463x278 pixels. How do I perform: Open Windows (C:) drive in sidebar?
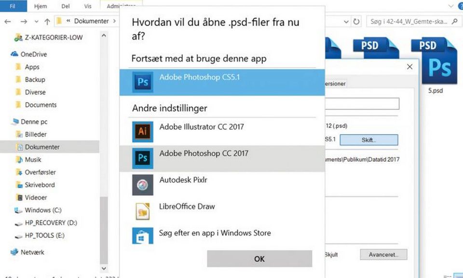(x=43, y=210)
